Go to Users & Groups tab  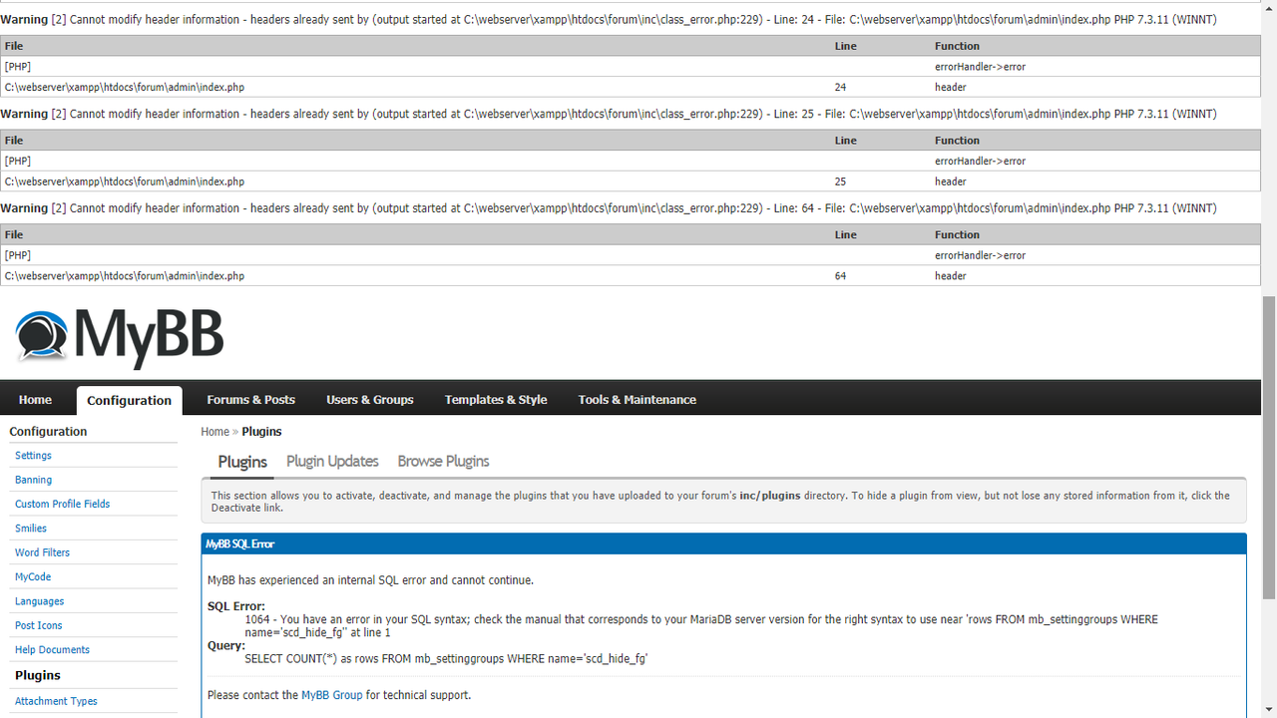pyautogui.click(x=369, y=400)
